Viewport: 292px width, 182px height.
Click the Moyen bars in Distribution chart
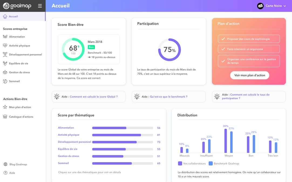point(229,141)
